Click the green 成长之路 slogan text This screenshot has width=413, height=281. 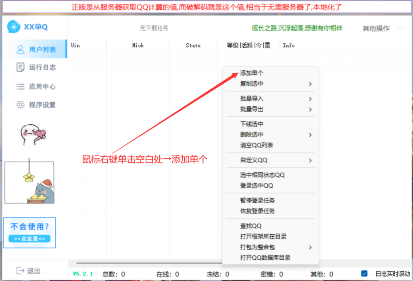[297, 28]
